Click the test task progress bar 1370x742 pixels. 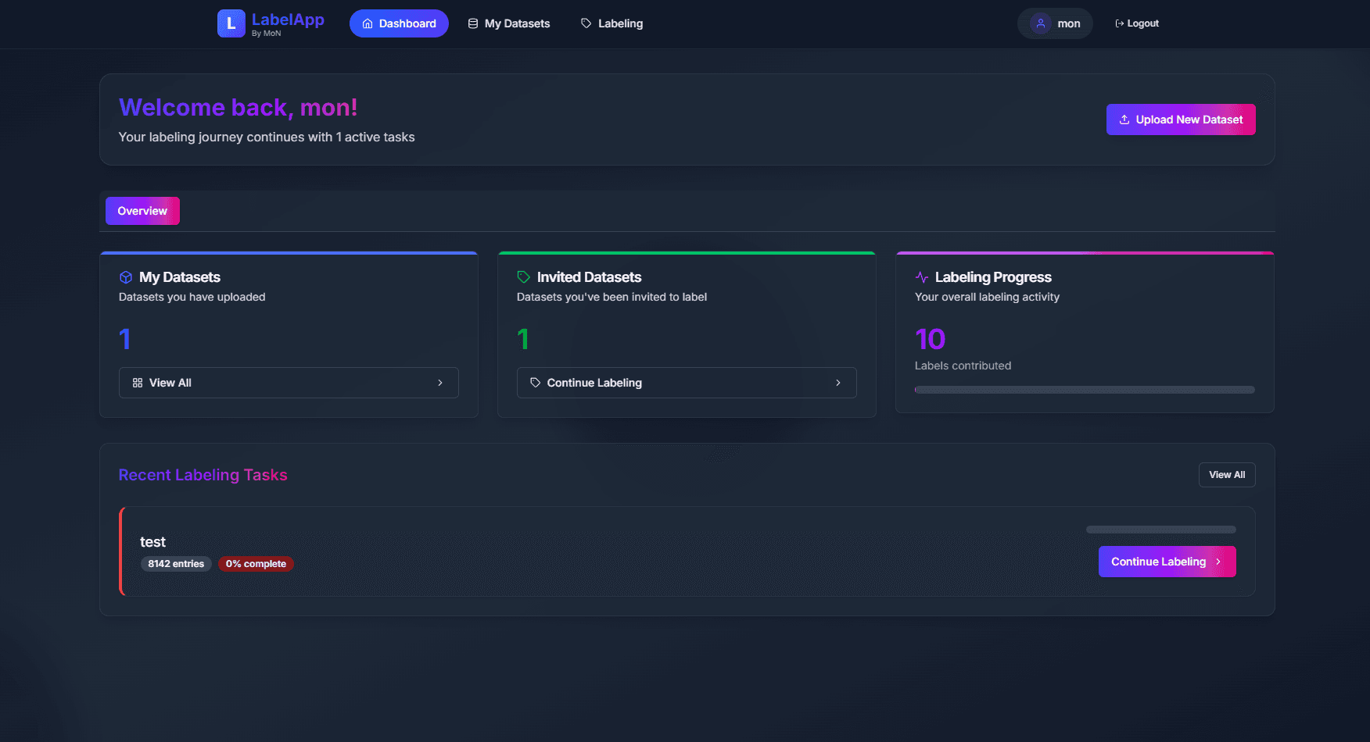(1160, 530)
